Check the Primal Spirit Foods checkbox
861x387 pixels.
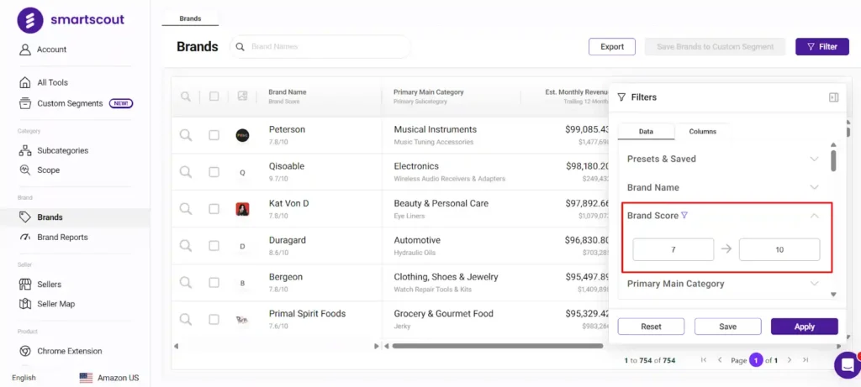pos(214,319)
